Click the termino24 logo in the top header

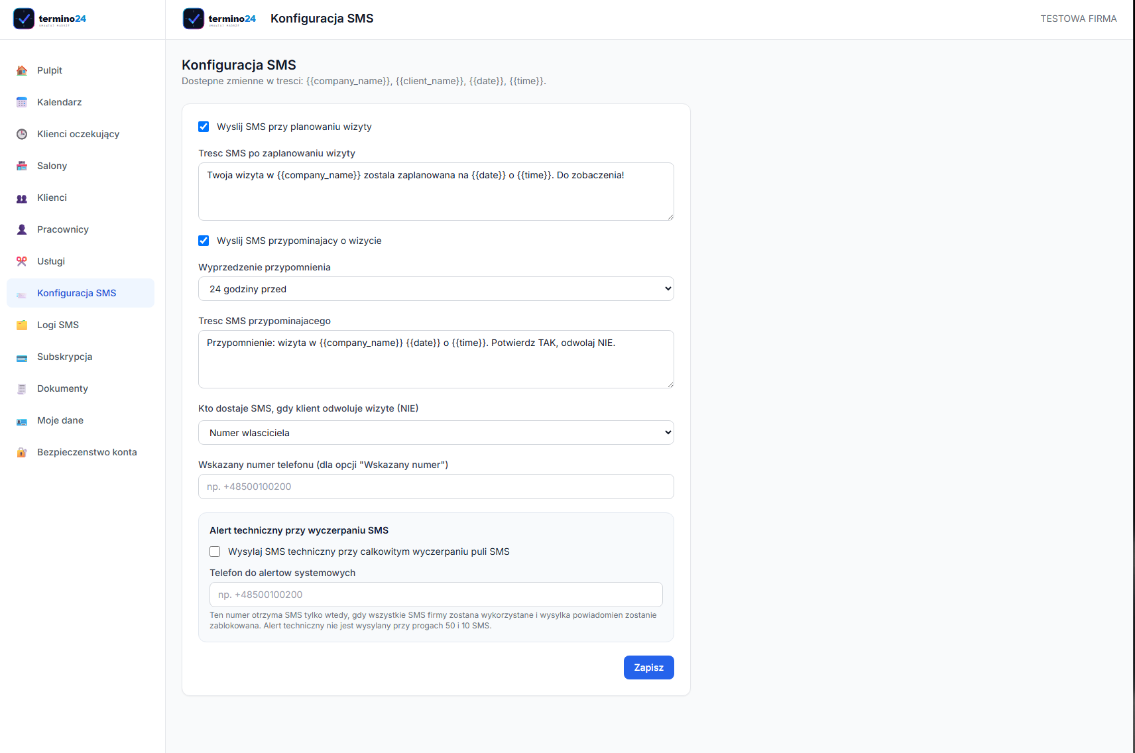click(x=219, y=19)
